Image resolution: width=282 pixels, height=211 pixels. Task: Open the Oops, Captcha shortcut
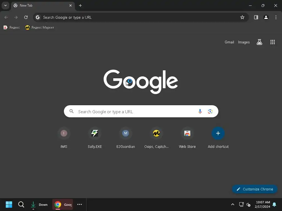156,138
